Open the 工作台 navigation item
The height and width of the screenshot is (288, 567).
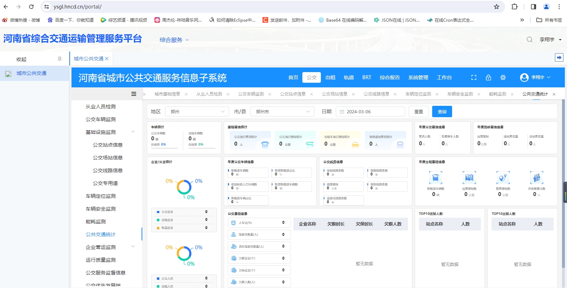click(444, 77)
